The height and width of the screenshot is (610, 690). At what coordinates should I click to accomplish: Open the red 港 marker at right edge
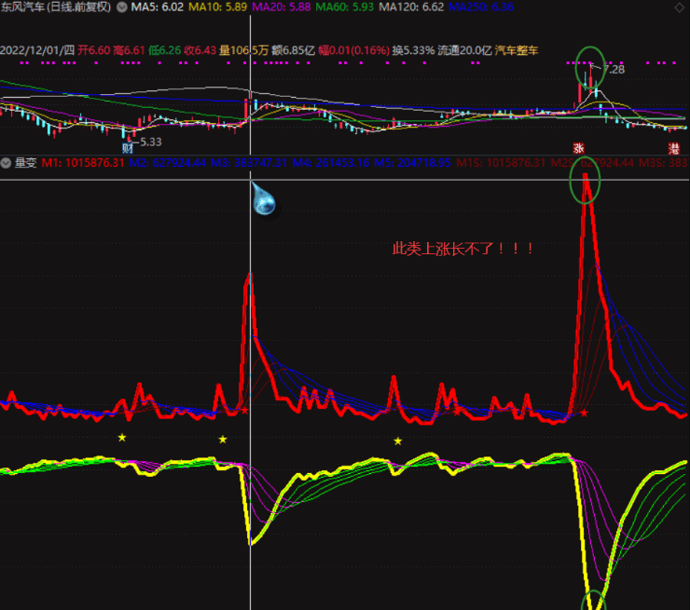[674, 148]
